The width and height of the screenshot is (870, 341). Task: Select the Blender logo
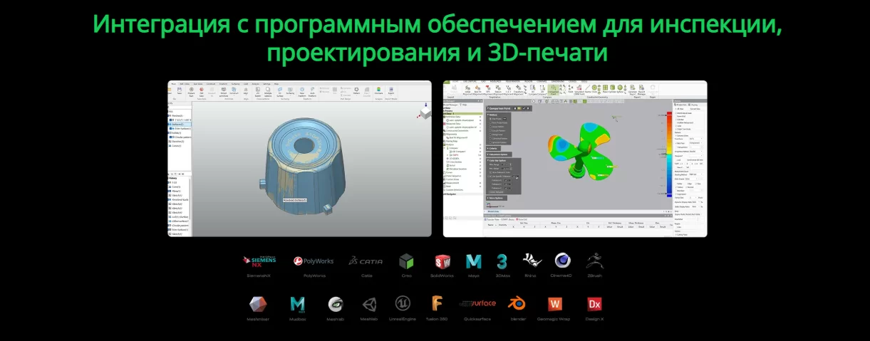tap(517, 305)
